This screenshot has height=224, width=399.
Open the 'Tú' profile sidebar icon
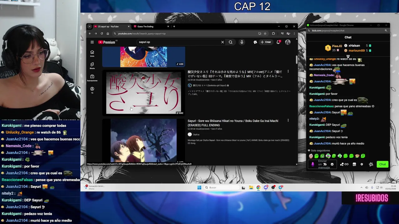92,90
